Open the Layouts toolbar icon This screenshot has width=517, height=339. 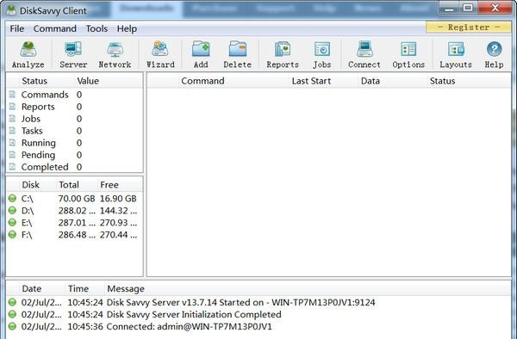(456, 50)
